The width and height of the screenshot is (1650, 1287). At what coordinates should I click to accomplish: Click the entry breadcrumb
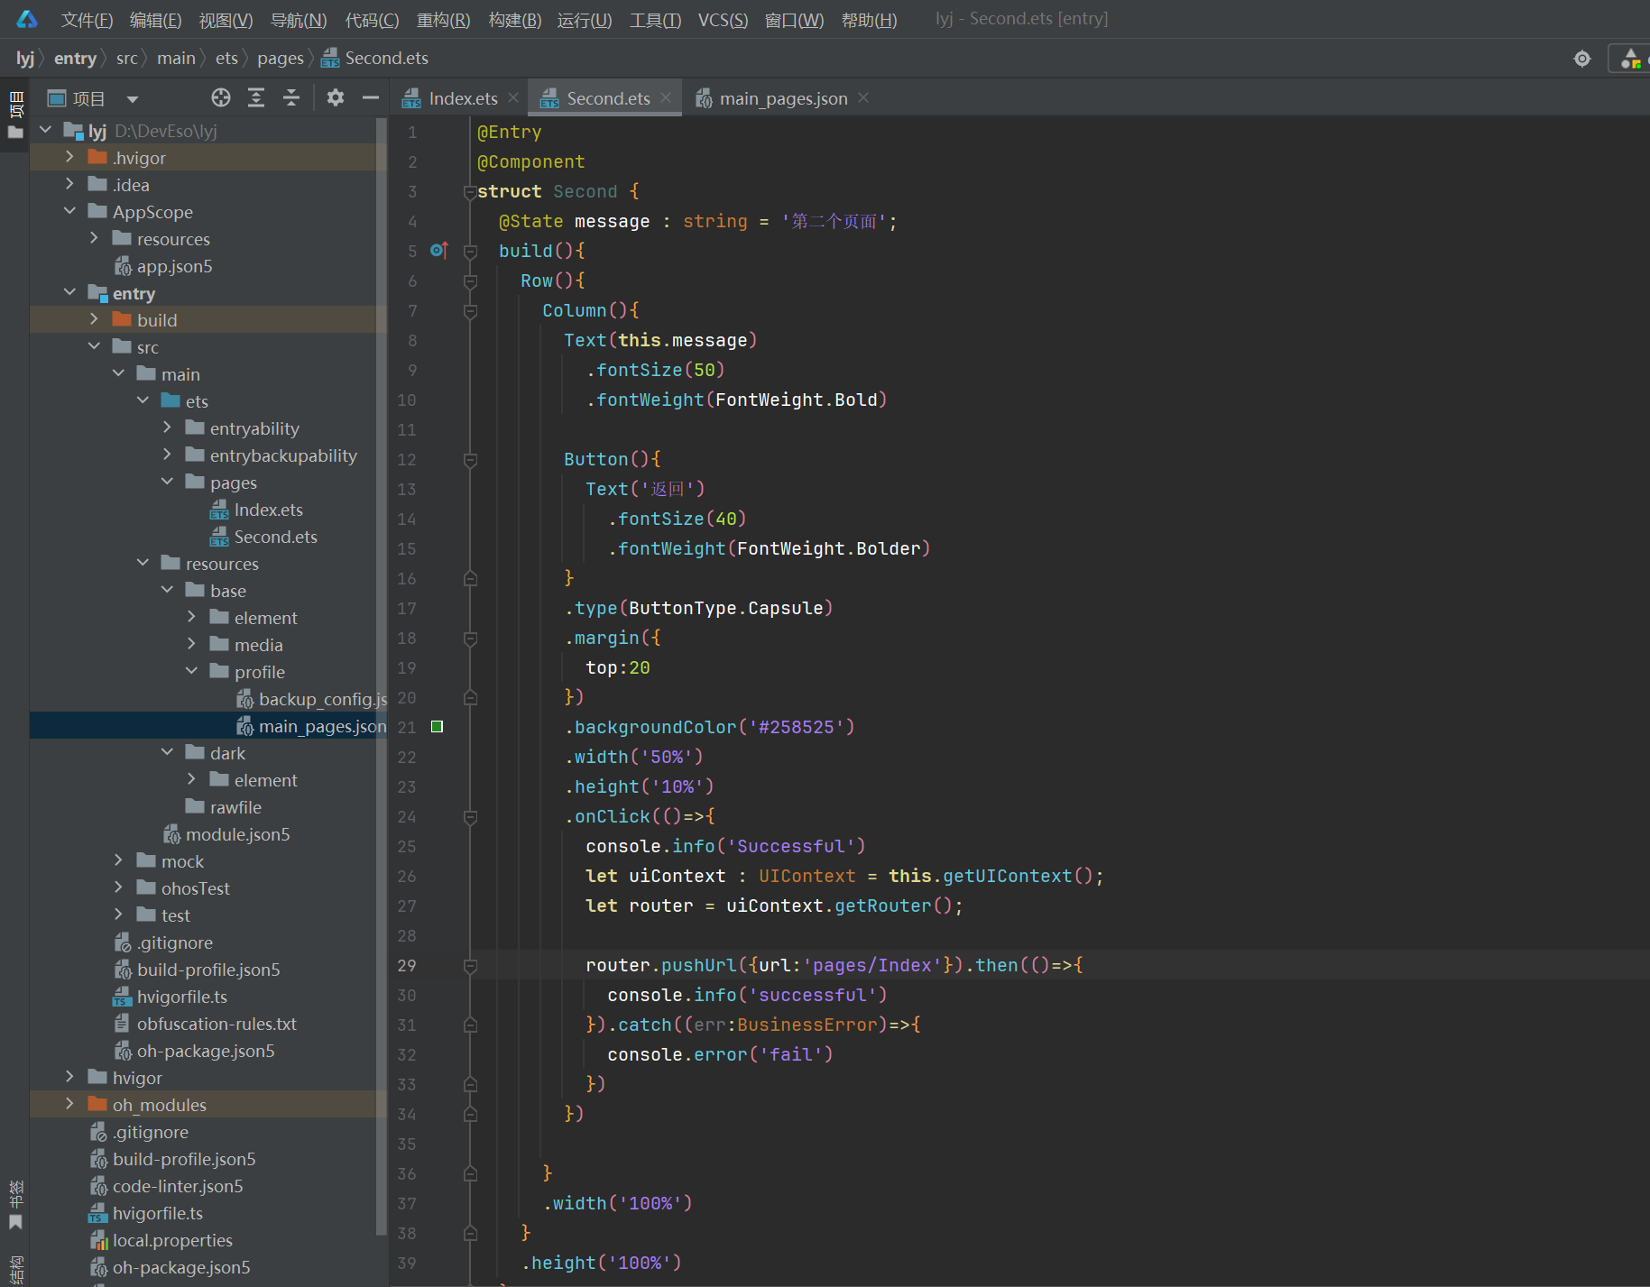click(x=75, y=59)
